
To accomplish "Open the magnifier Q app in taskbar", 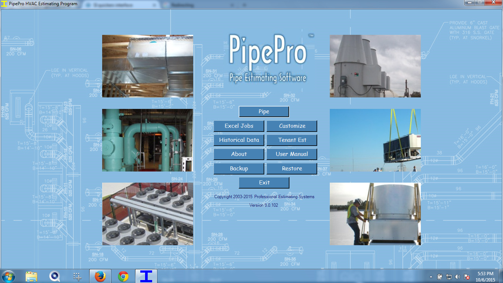I will click(54, 276).
